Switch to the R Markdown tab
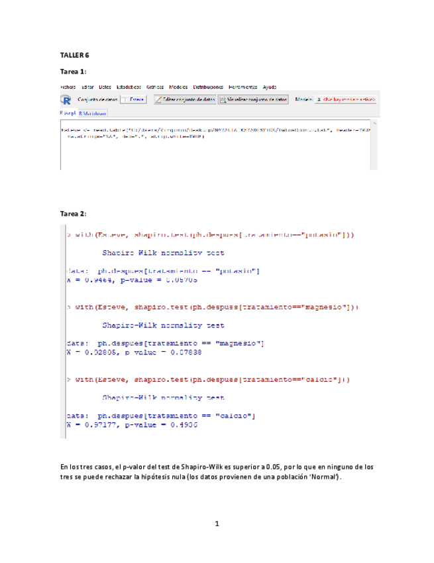434x563 pixels. (92, 113)
